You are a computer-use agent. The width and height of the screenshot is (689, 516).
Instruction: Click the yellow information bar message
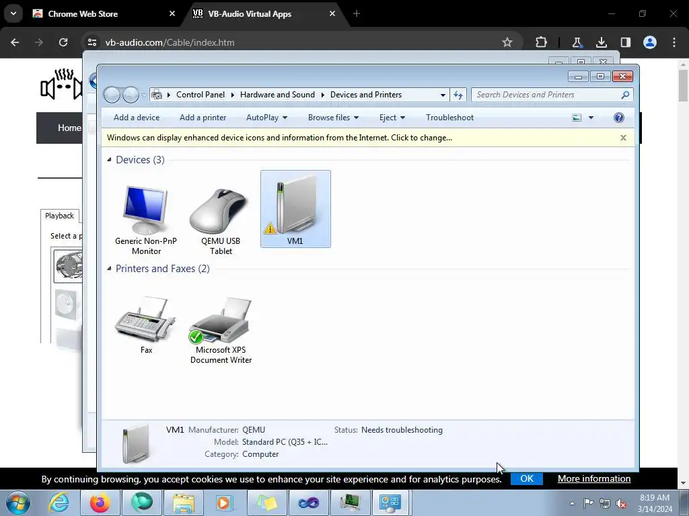tap(279, 138)
